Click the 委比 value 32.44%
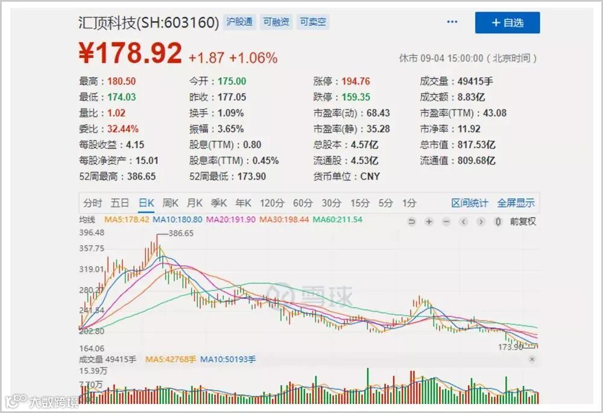603x413 pixels. tap(122, 129)
